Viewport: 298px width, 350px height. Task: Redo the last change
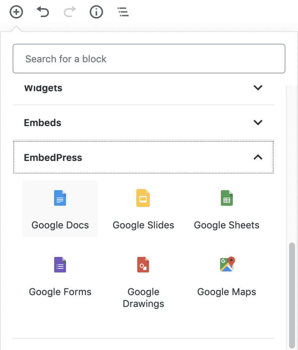[69, 12]
